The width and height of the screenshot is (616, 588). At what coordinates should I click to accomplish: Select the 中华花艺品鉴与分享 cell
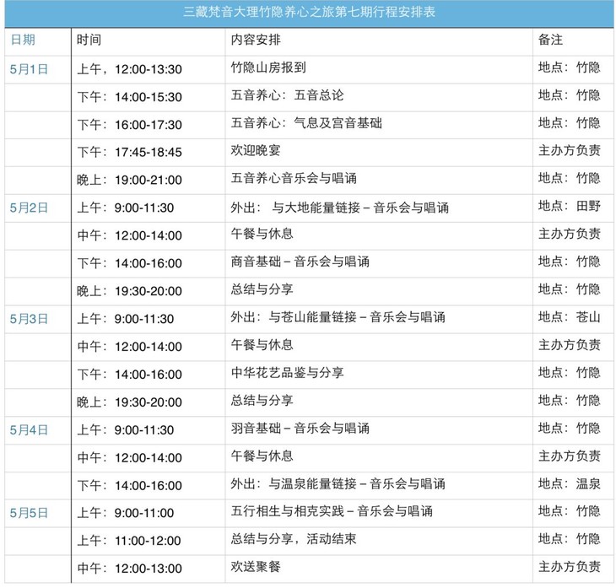coord(287,373)
